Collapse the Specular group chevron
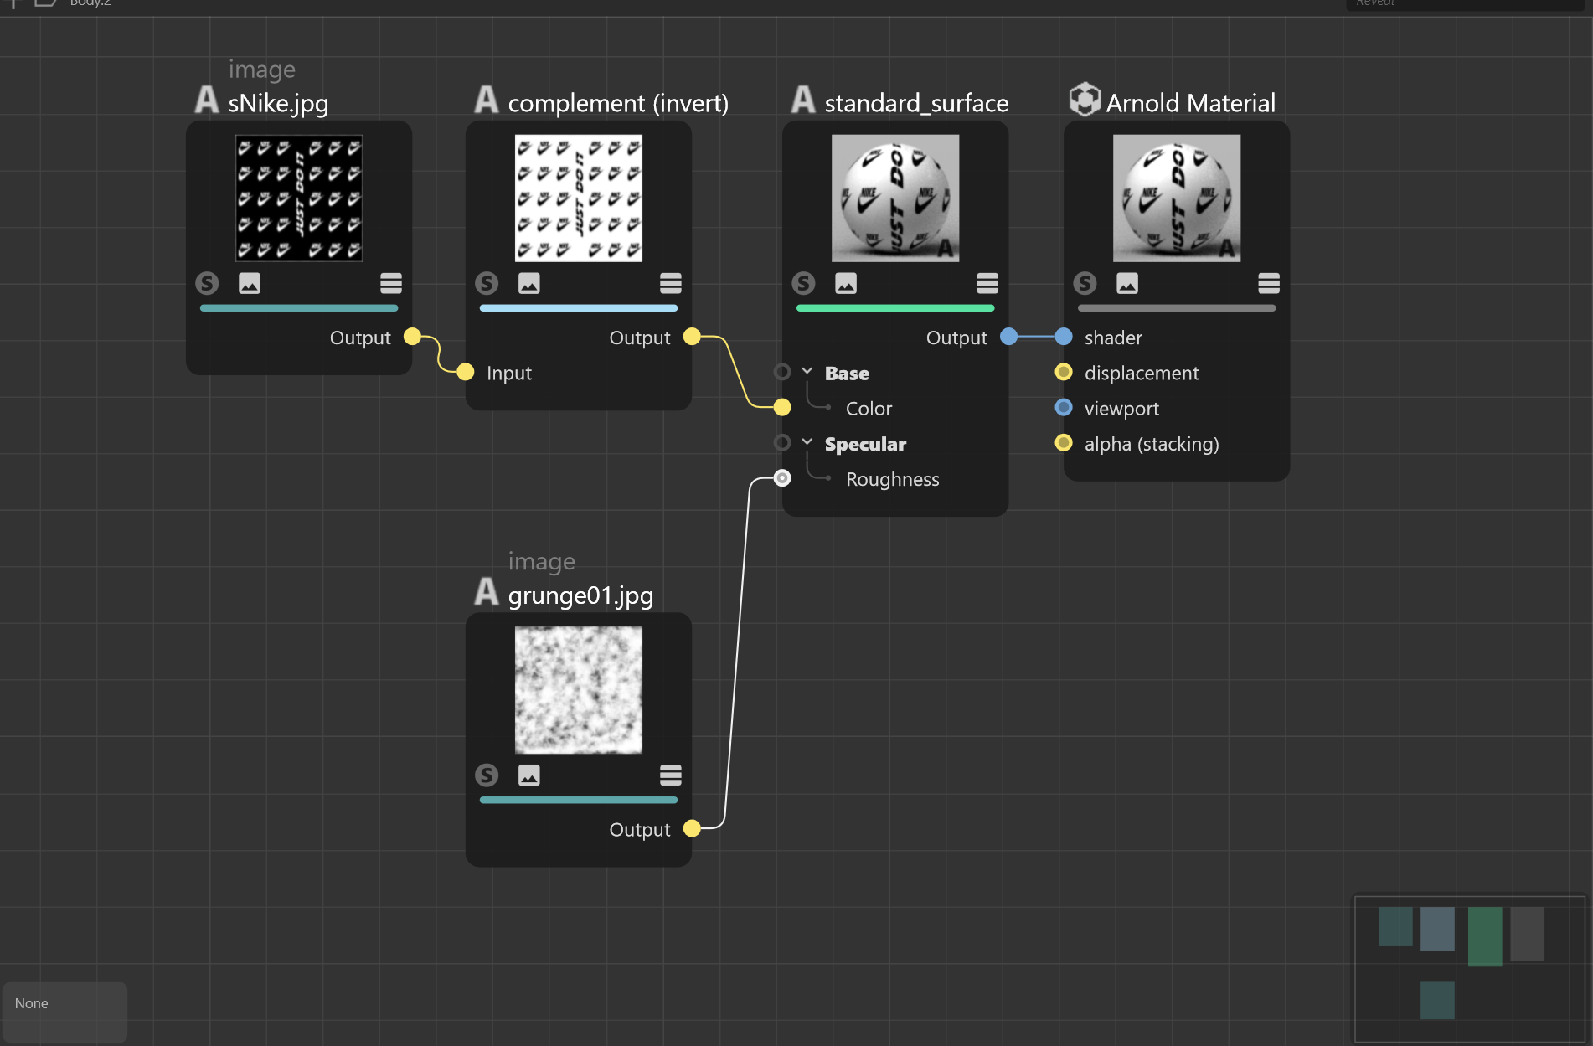Screen dimensions: 1593x1046 [807, 441]
